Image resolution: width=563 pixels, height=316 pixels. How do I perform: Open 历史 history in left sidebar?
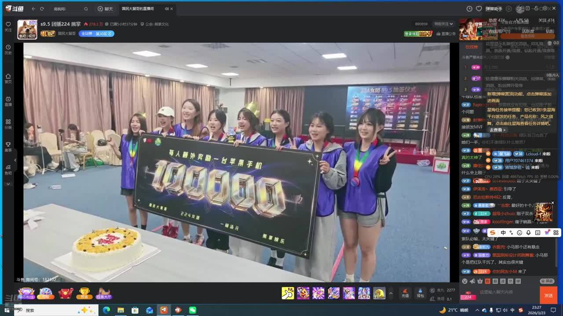(8, 48)
